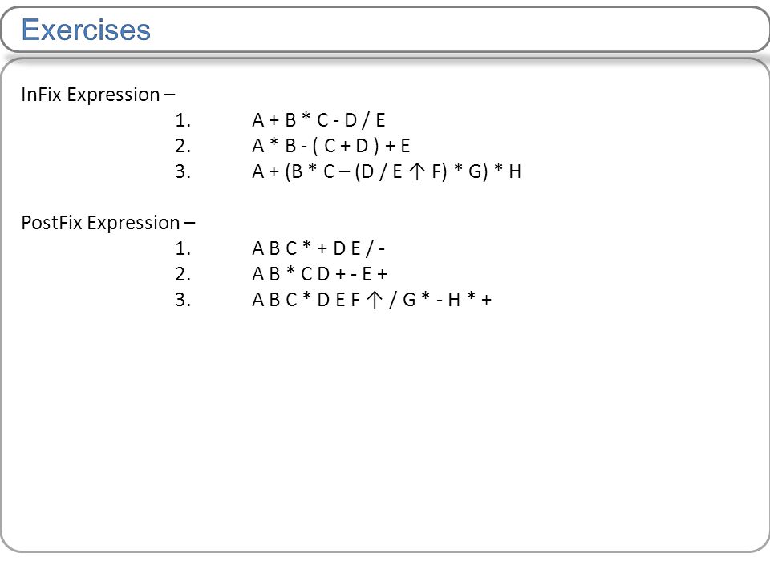770x577 pixels.
Task: Click the (C + D) parenthesized group
Action: click(346, 146)
